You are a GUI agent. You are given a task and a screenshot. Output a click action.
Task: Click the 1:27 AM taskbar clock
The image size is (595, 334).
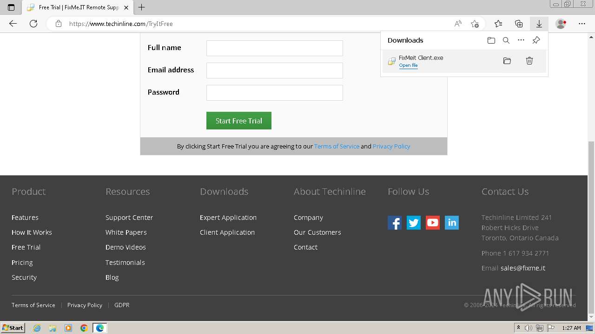(x=571, y=328)
